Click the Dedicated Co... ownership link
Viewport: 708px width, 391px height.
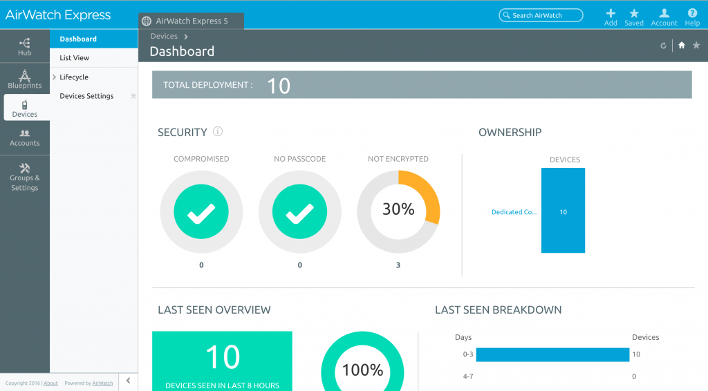click(514, 212)
